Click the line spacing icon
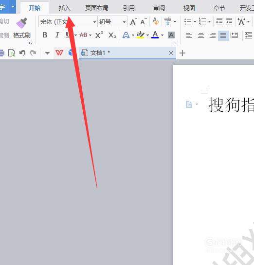The width and height of the screenshot is (254, 265). (249, 35)
